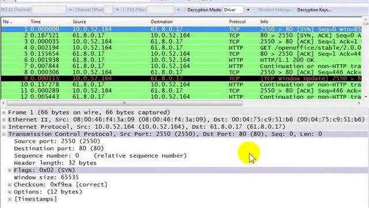Sort packets by the Time column
This screenshot has width=369, height=208.
(x=36, y=22)
